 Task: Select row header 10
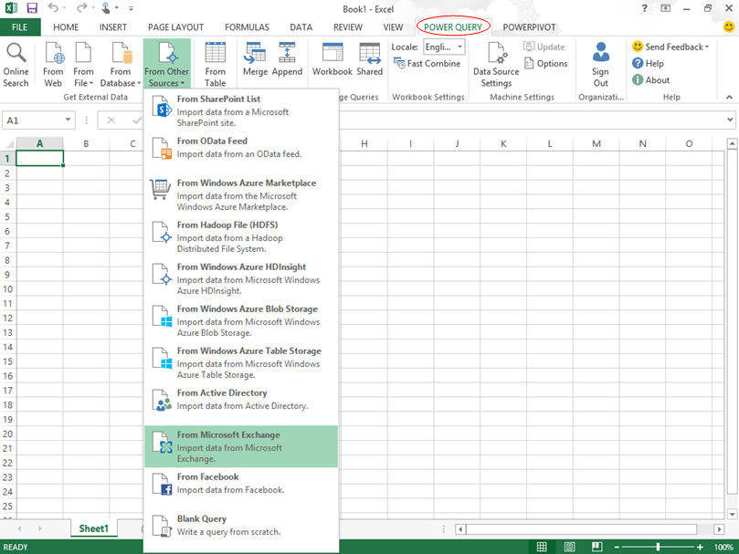8,289
